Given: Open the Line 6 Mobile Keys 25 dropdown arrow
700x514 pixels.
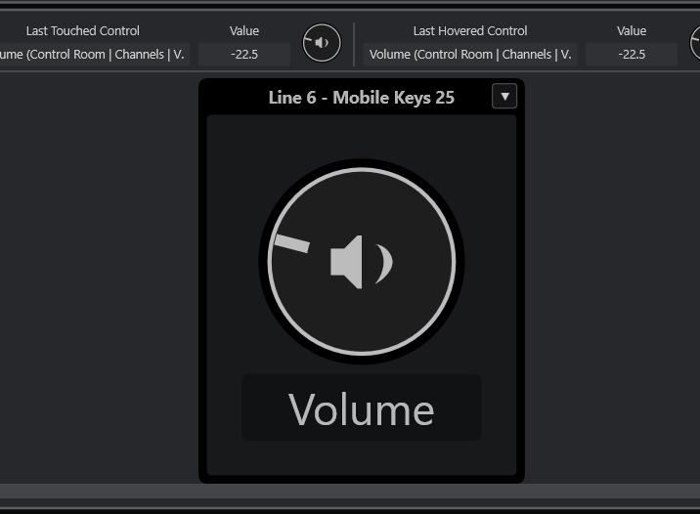Looking at the screenshot, I should point(504,97).
